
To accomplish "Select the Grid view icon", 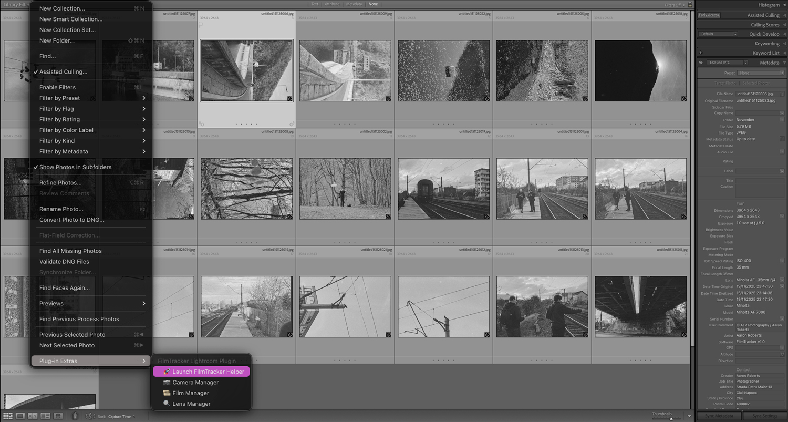I will pyautogui.click(x=9, y=415).
